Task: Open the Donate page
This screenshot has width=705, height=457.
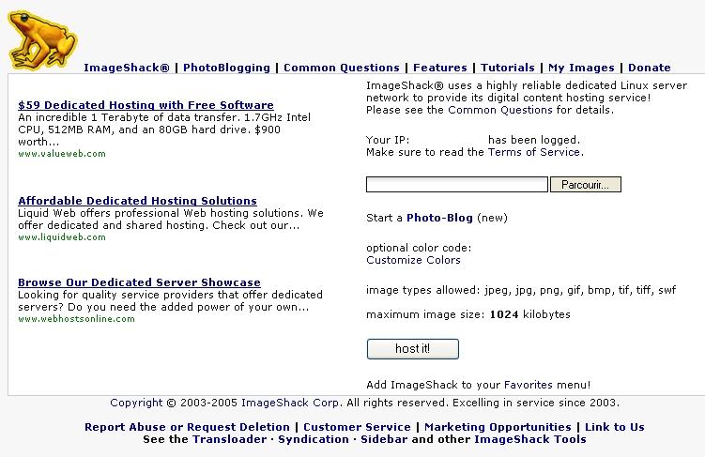Action: coord(650,68)
